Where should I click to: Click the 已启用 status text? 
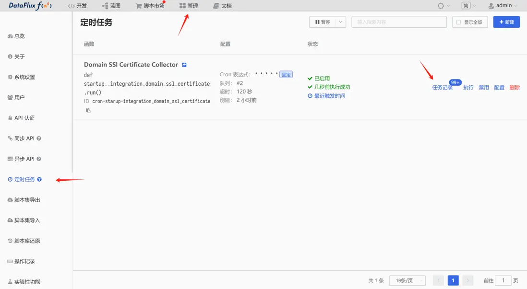[x=322, y=79]
